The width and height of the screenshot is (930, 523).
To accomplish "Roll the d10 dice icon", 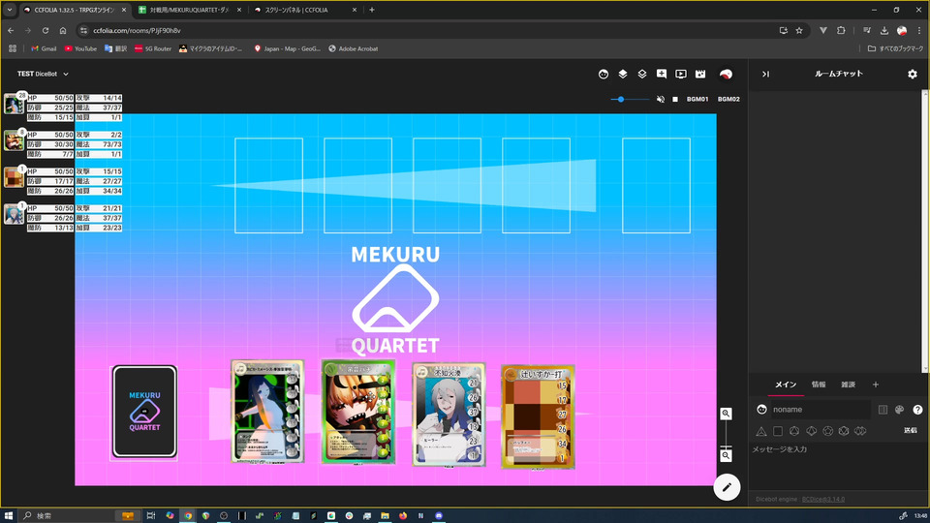I will click(x=811, y=431).
